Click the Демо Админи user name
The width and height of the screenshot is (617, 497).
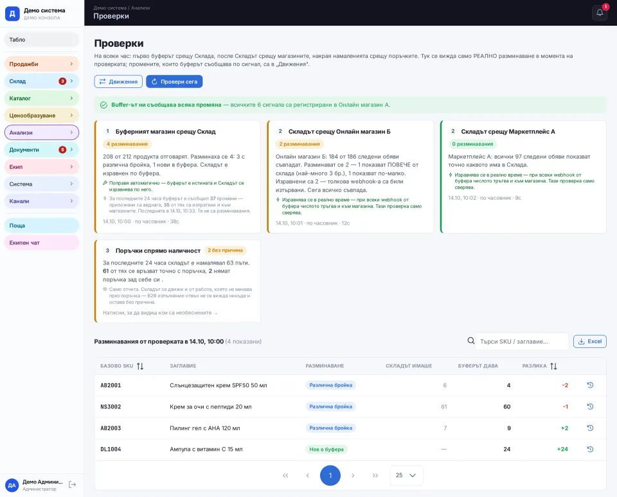tap(42, 482)
